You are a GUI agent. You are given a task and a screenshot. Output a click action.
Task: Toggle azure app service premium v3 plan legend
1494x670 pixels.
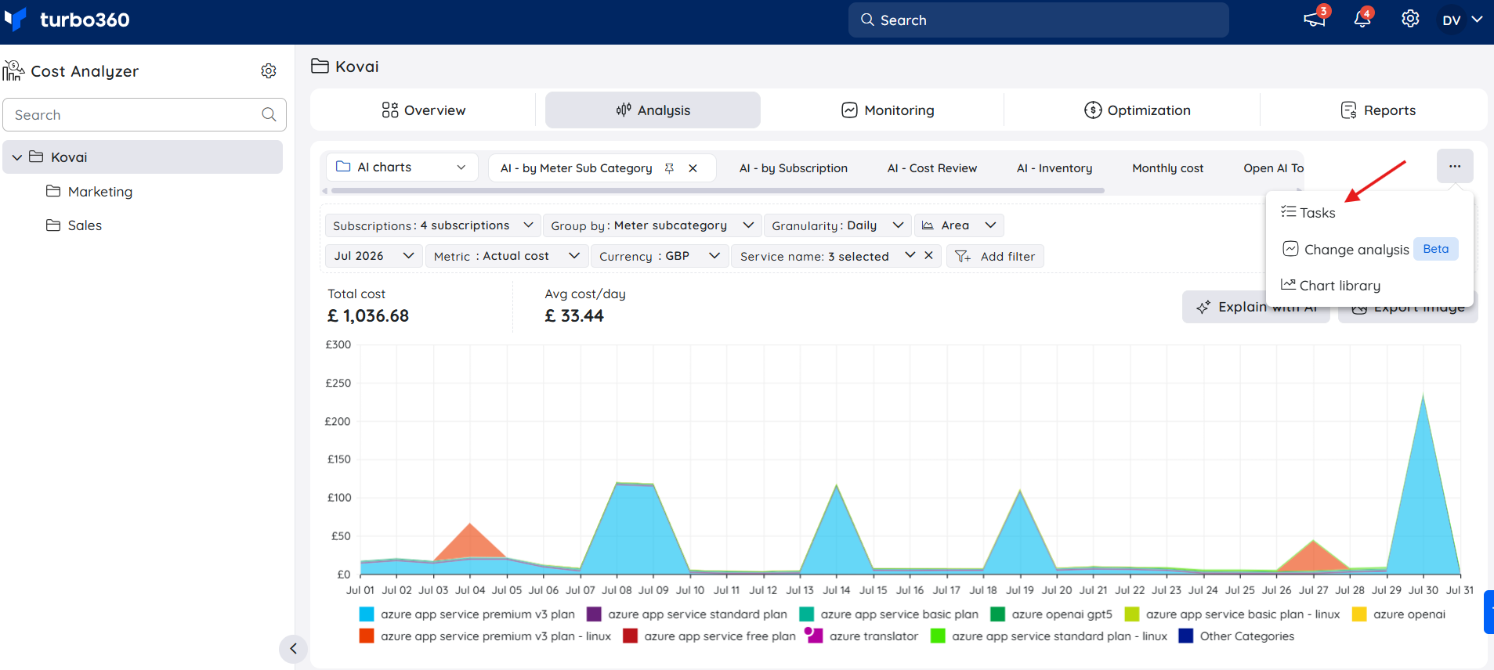467,614
